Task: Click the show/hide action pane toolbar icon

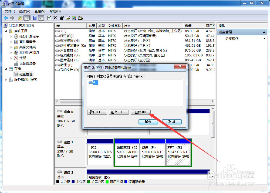Action: (41, 18)
